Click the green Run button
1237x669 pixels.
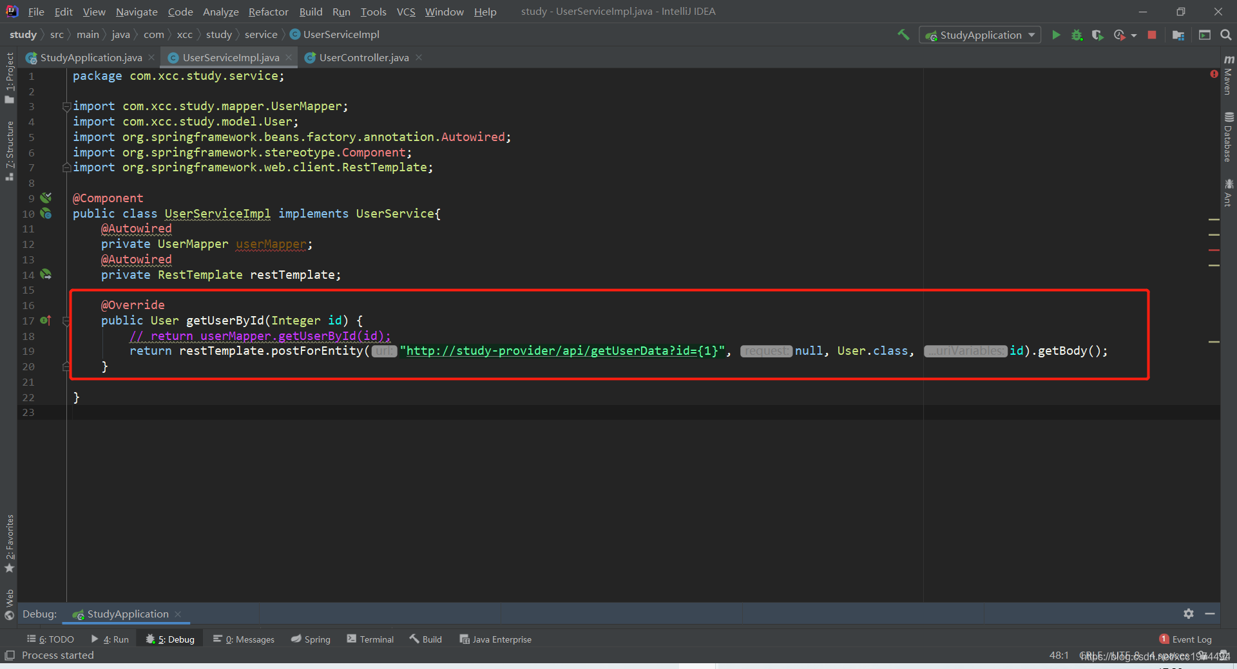coord(1056,35)
